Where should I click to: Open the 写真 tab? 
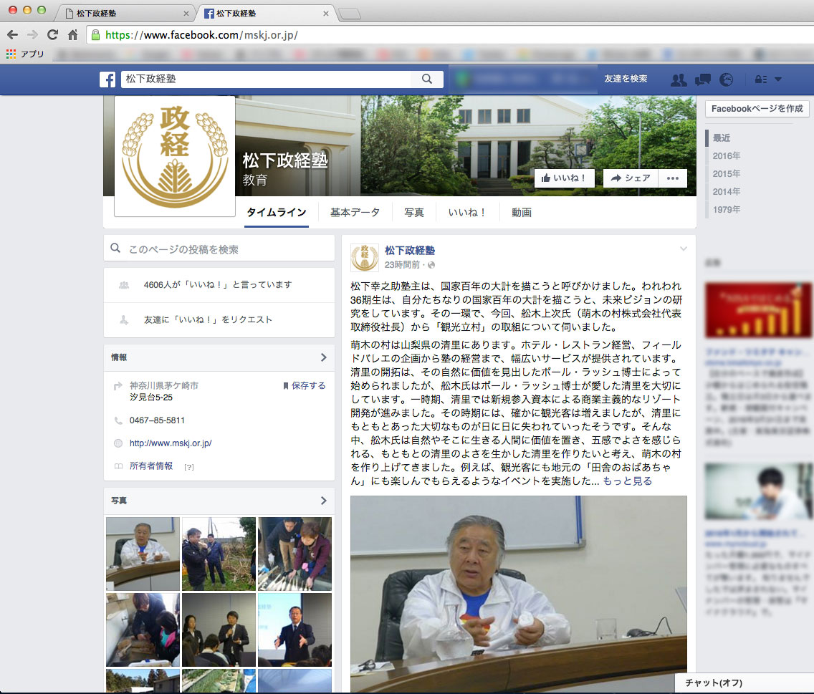tap(414, 212)
